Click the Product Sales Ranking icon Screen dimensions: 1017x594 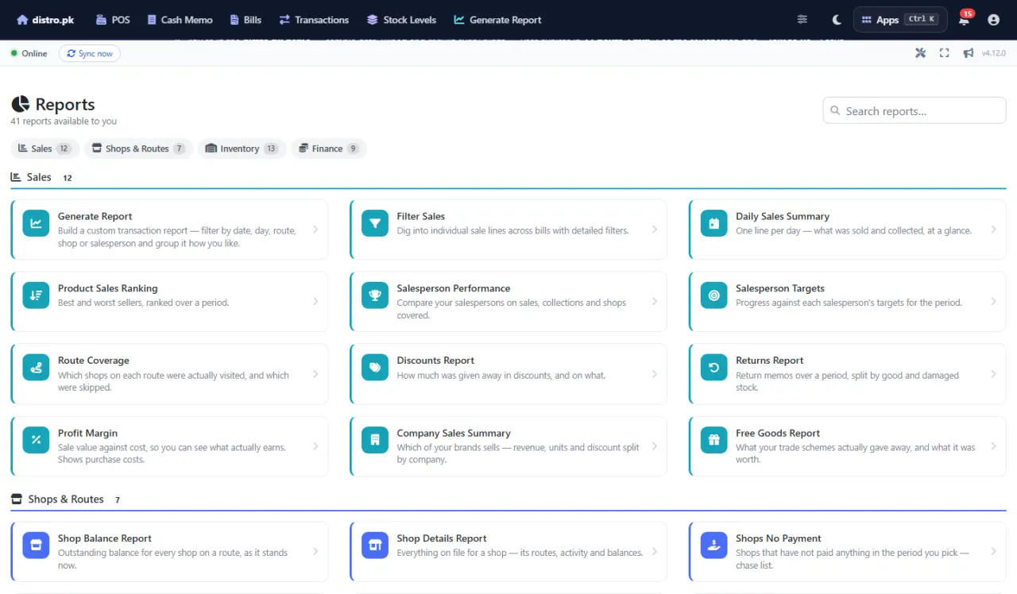click(x=36, y=295)
